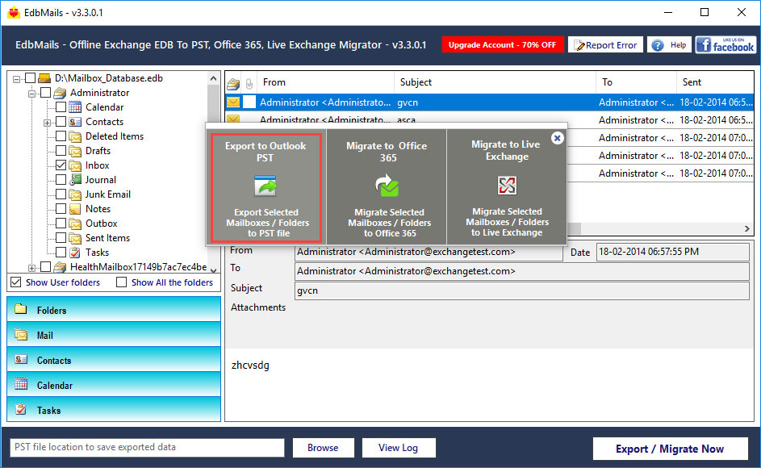Open the Contacts panel tab
The height and width of the screenshot is (468, 761).
114,360
